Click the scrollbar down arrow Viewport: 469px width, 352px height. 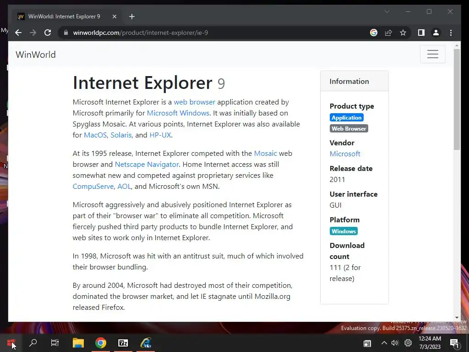pos(457,318)
